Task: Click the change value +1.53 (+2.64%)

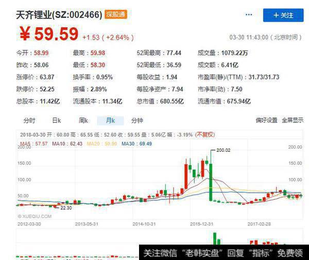Action: pos(108,38)
